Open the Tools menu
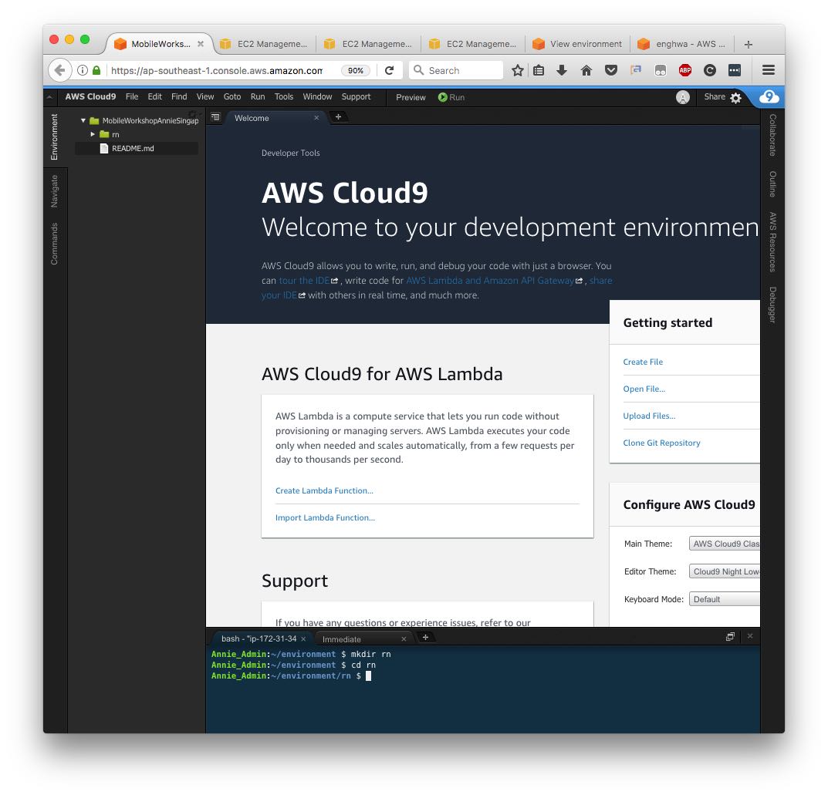828x795 pixels. pyautogui.click(x=283, y=96)
